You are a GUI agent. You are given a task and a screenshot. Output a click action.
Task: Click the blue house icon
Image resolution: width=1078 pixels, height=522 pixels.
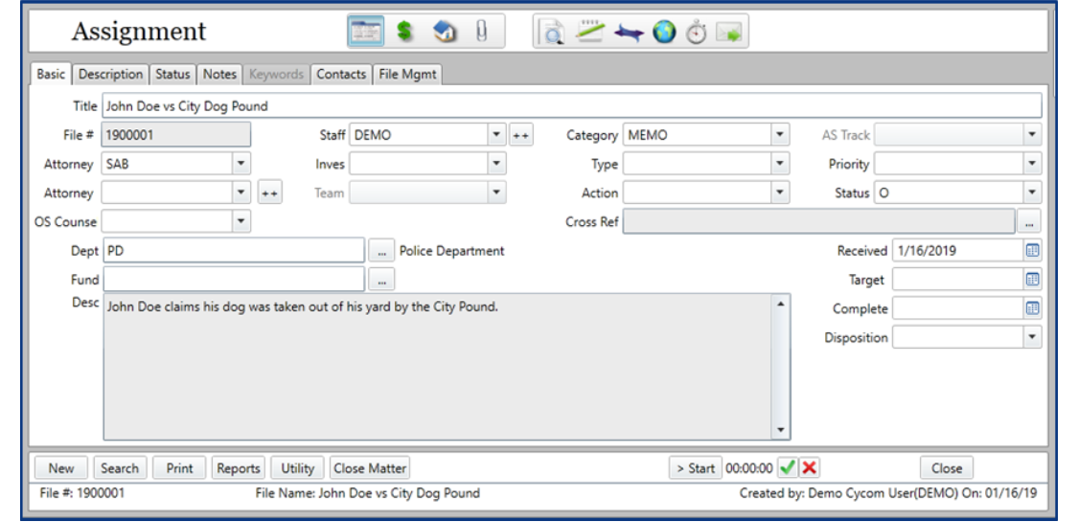pyautogui.click(x=445, y=32)
